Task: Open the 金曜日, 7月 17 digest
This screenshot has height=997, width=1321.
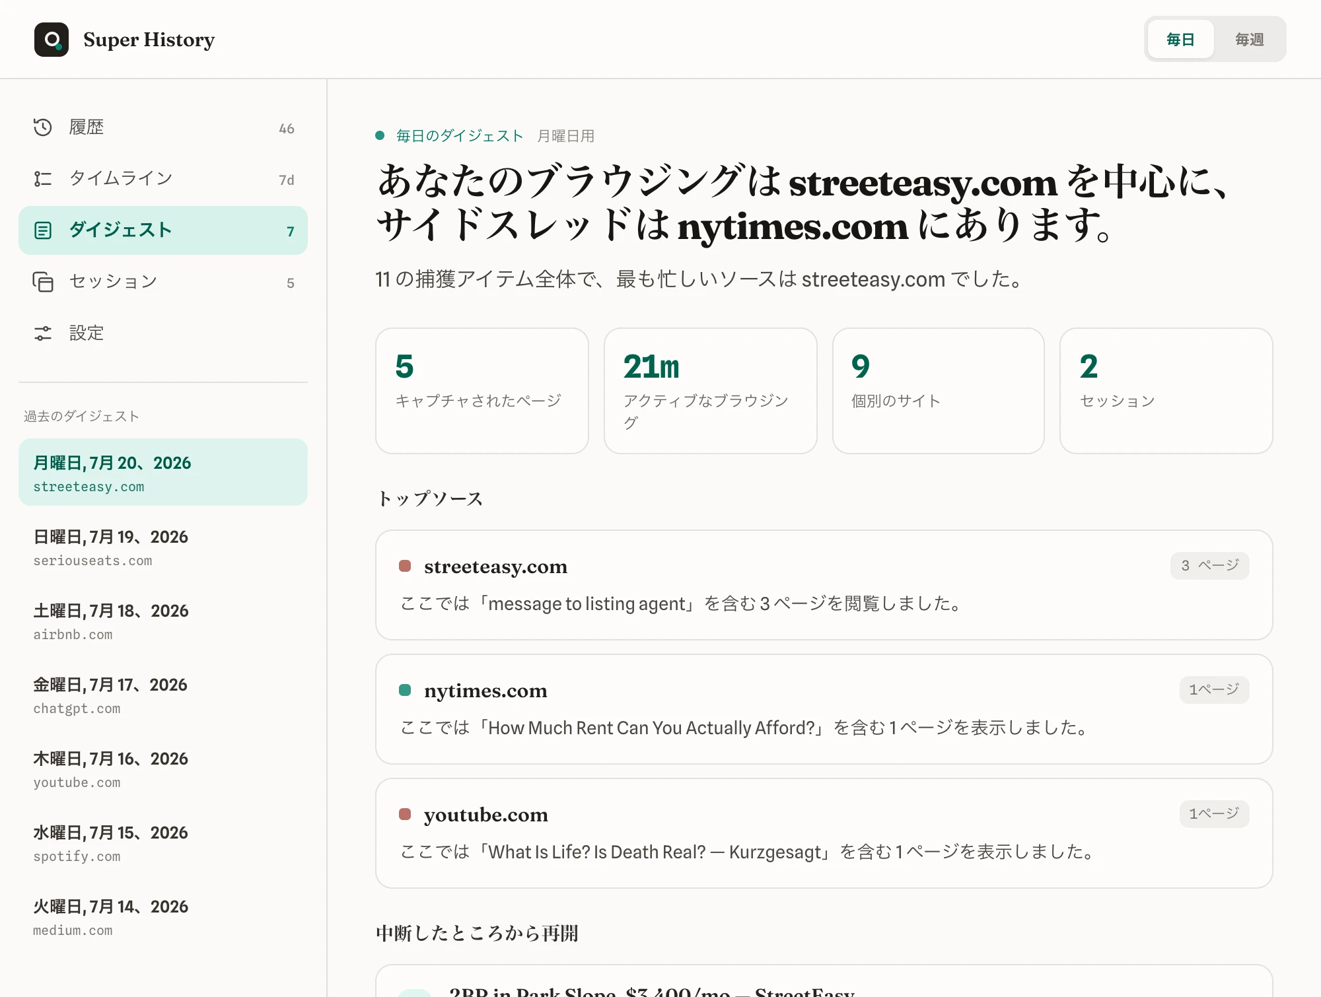Action: pos(163,694)
